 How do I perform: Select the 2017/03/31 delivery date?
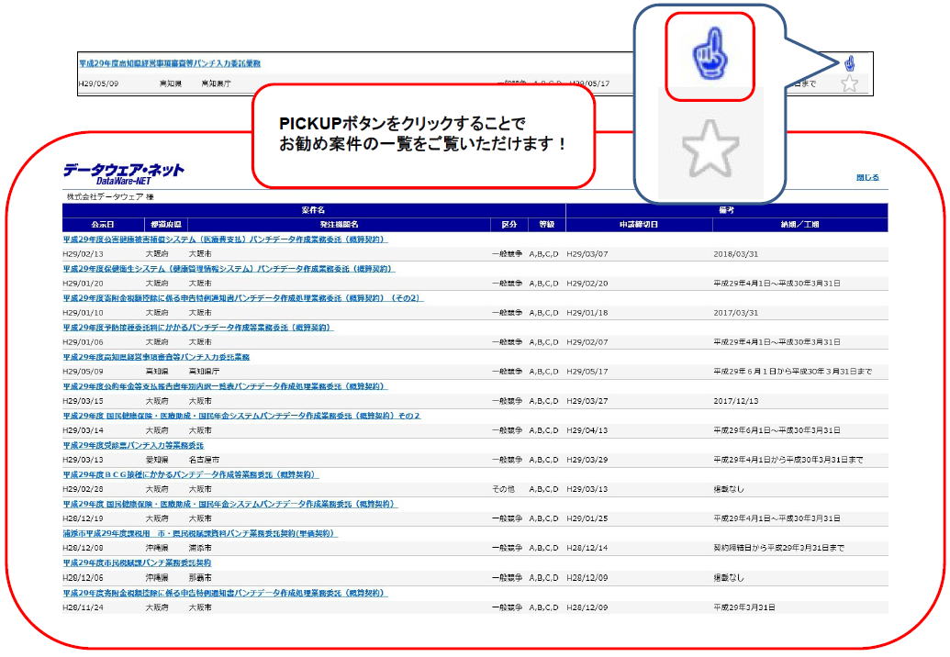[x=735, y=313]
